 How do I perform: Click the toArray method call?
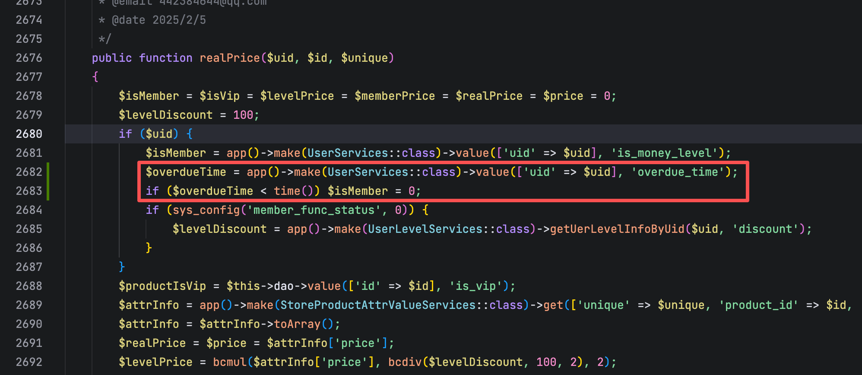(297, 324)
